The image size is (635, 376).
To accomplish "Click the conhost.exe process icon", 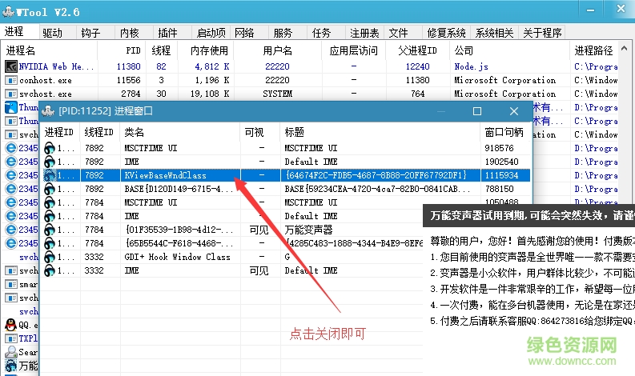I will (10, 81).
